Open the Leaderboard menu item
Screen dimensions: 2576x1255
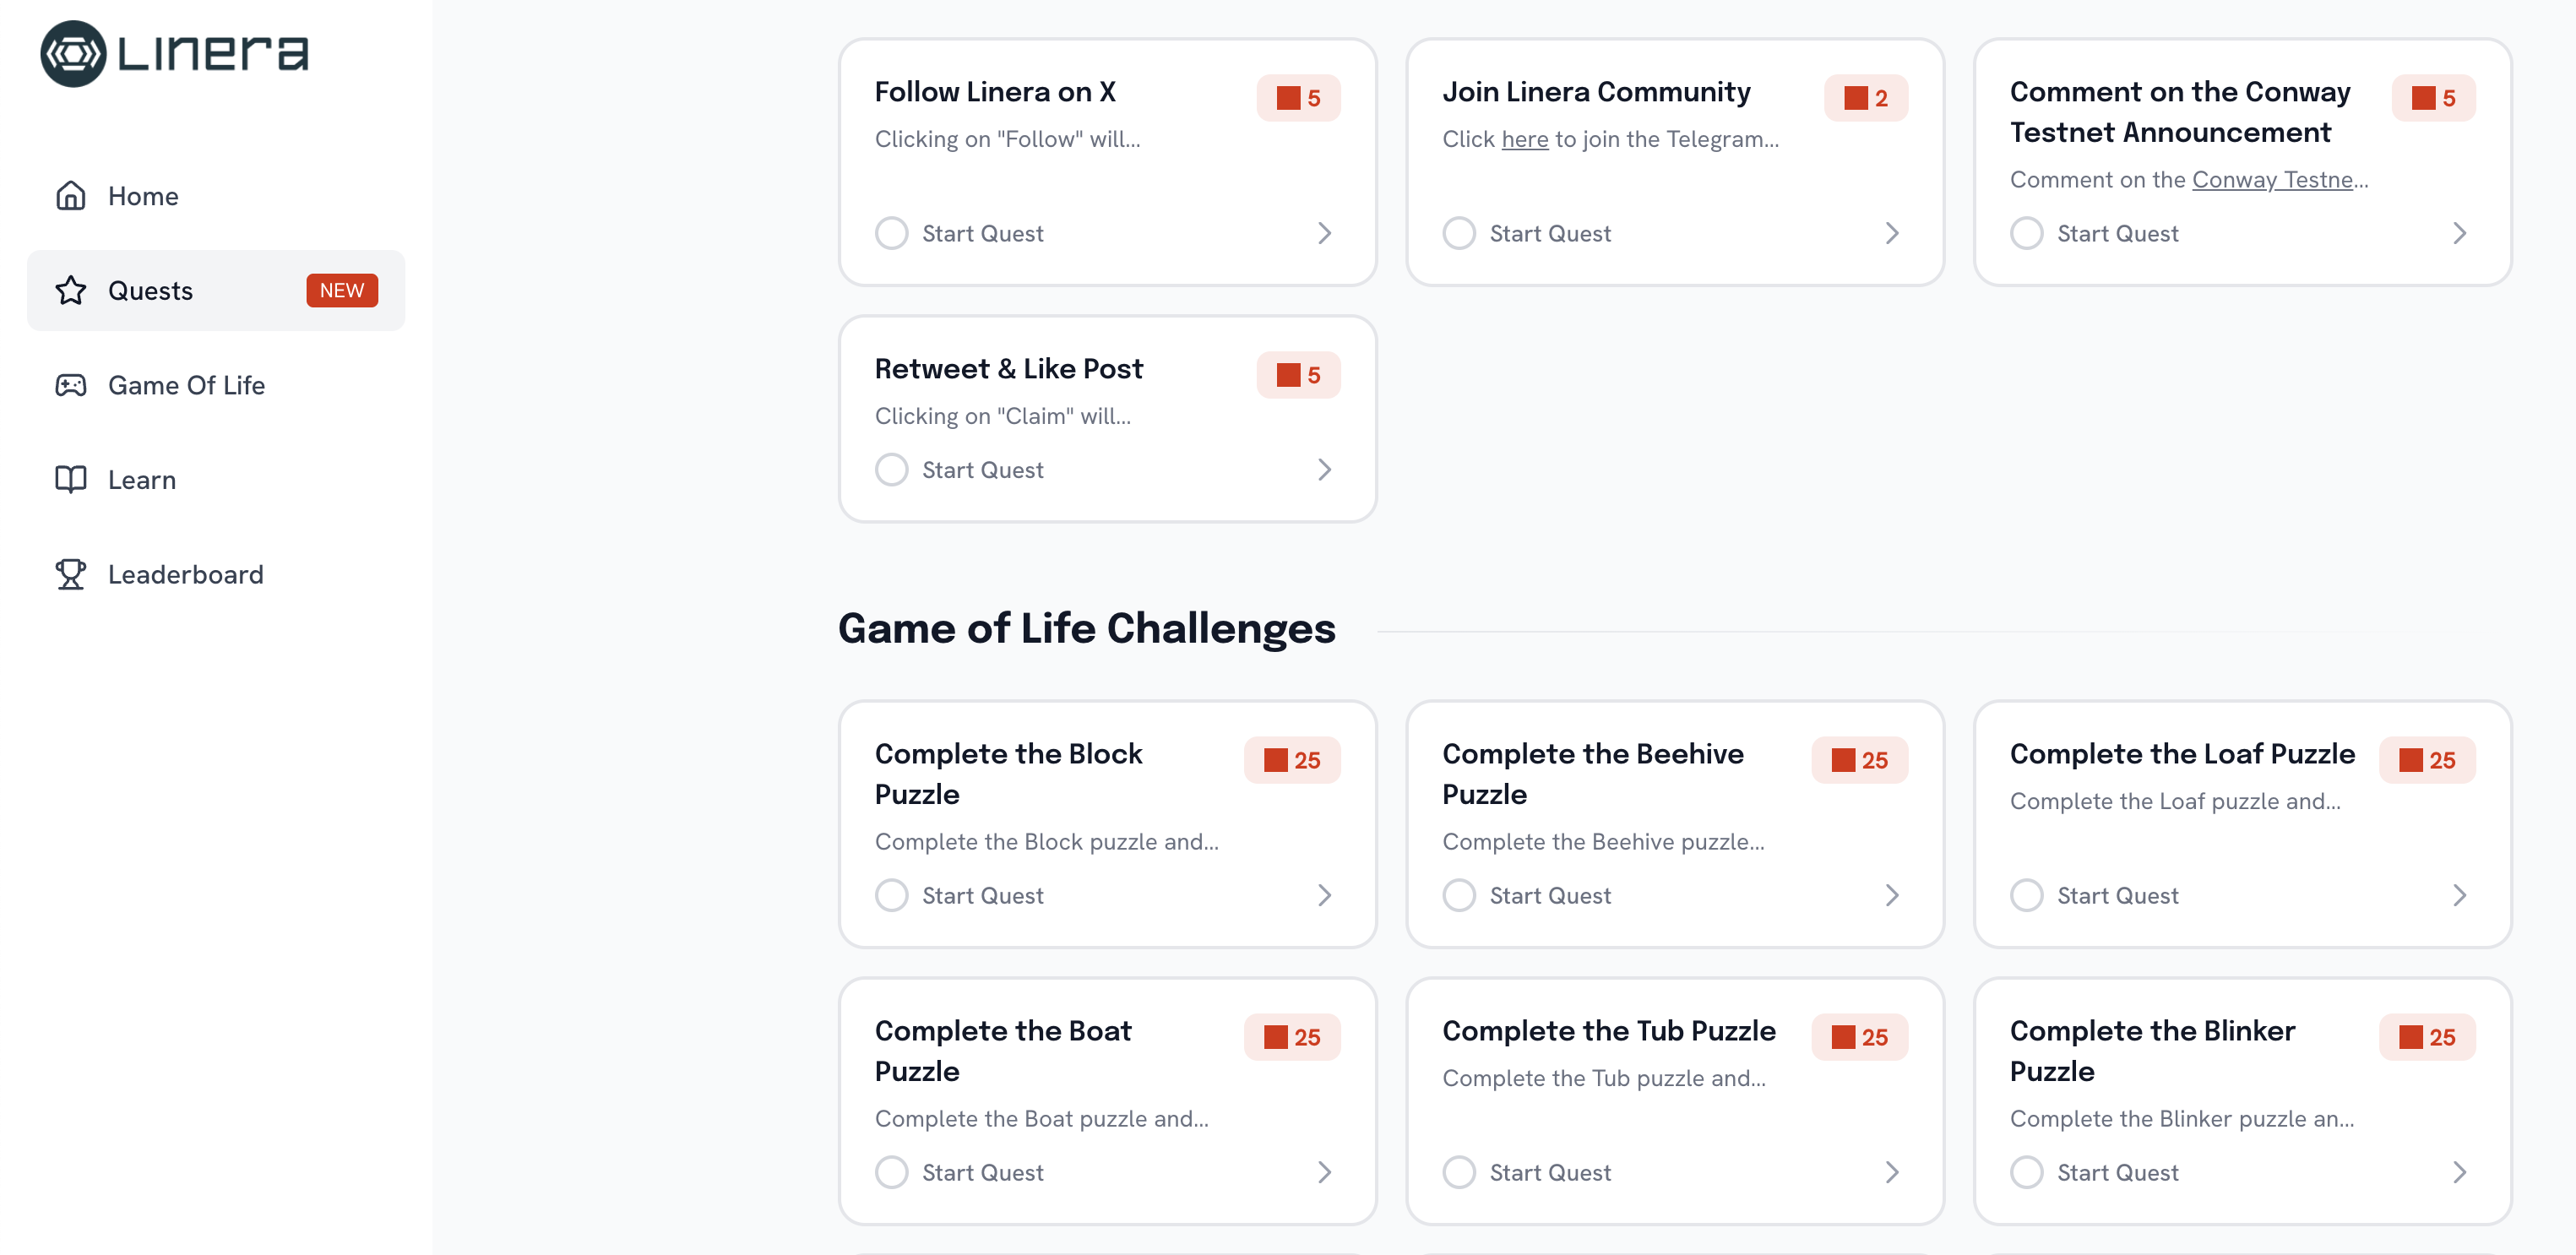[185, 575]
